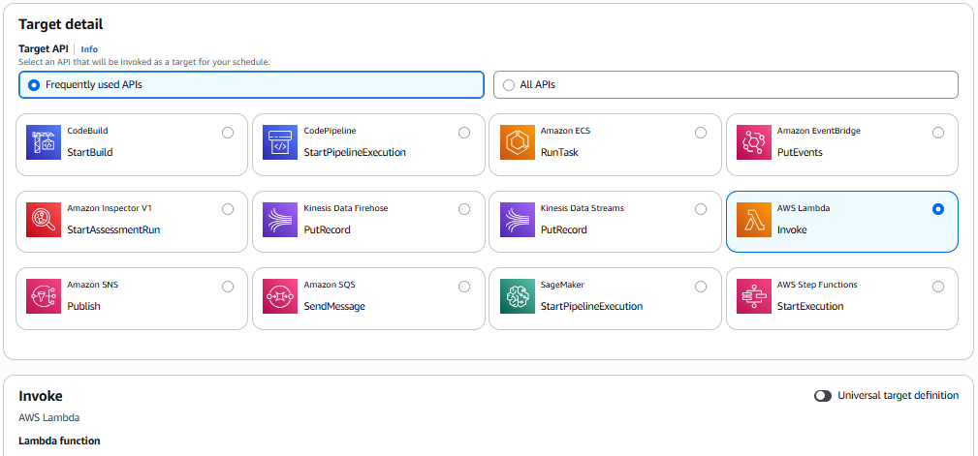Screen dimensions: 978x456
Task: Click the AWS Step Functions icon
Action: (x=754, y=296)
